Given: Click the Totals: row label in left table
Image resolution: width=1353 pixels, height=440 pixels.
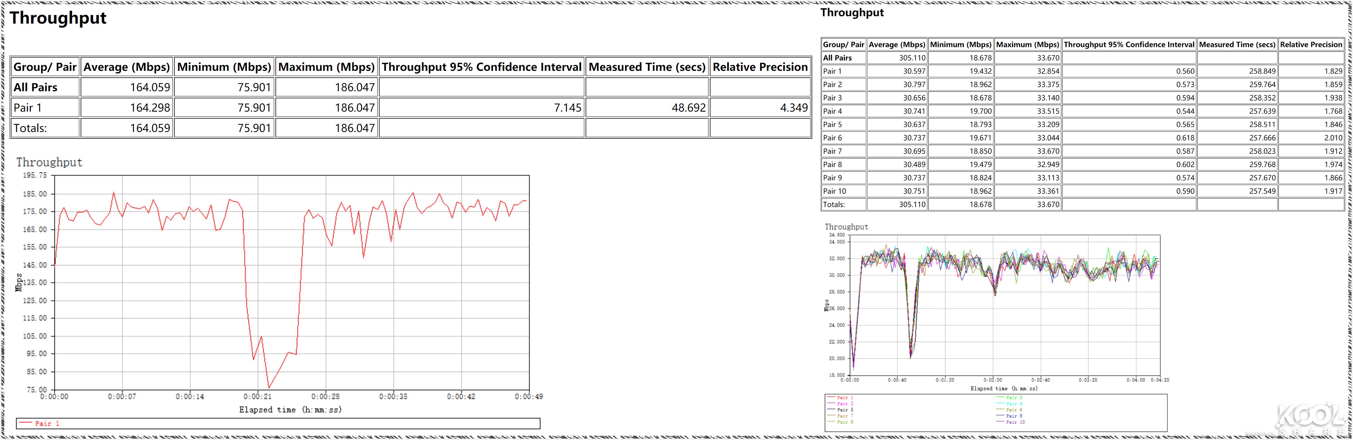Looking at the screenshot, I should click(30, 128).
